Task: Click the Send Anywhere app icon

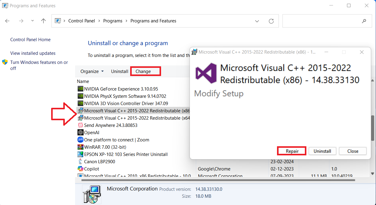Action: point(80,125)
